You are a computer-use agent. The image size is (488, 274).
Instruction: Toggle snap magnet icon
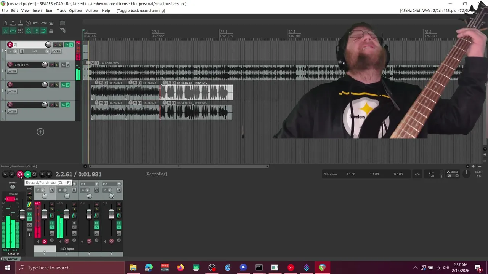(x=43, y=31)
